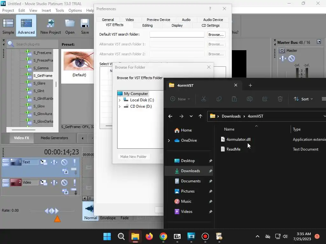Click the New Project toolbar icon
326x244 pixels.
tap(51, 26)
